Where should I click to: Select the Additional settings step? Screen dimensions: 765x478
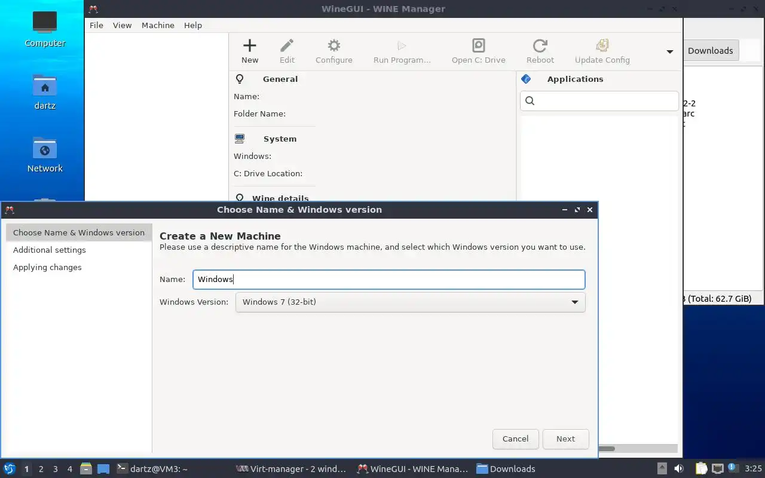pyautogui.click(x=79, y=250)
